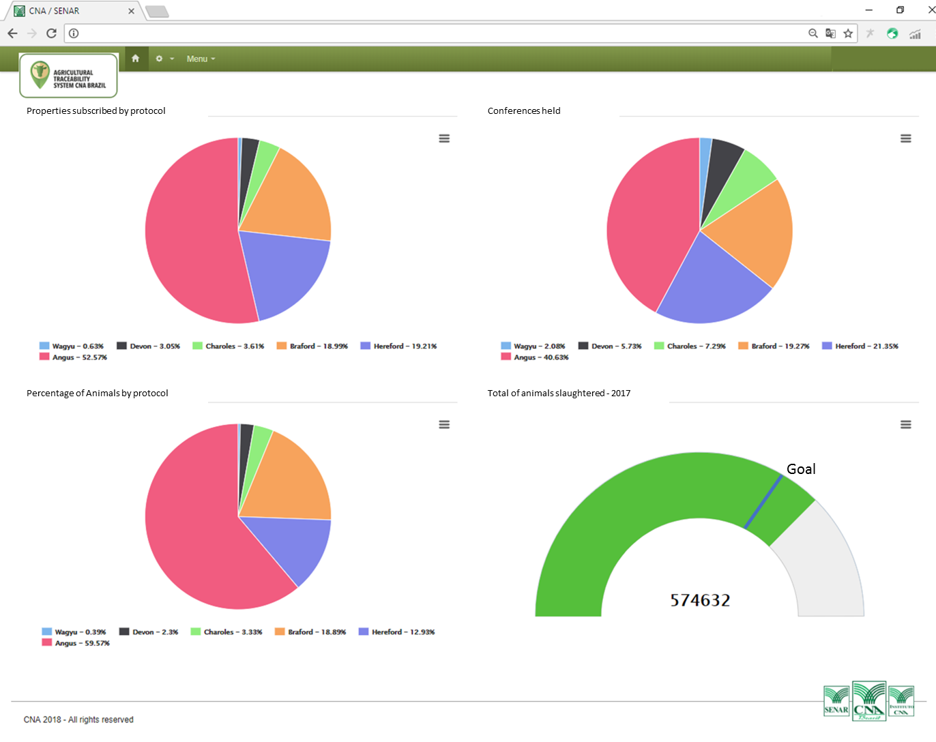This screenshot has height=742, width=936.
Task: Open a new browser tab
Action: point(157,12)
